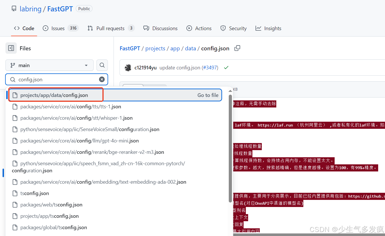
Task: Go to the Discussions tab
Action: point(160,28)
